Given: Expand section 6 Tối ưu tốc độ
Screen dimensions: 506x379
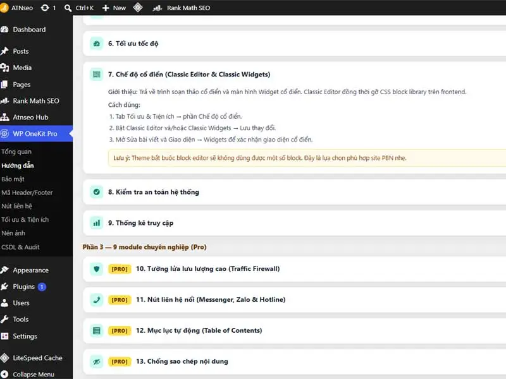Looking at the screenshot, I should coord(294,44).
